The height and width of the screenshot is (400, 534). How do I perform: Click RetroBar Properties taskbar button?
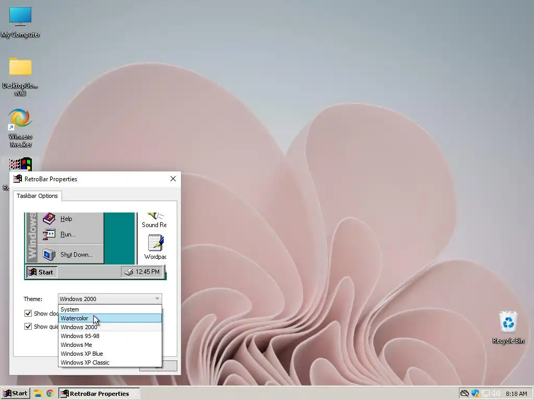[x=99, y=394]
